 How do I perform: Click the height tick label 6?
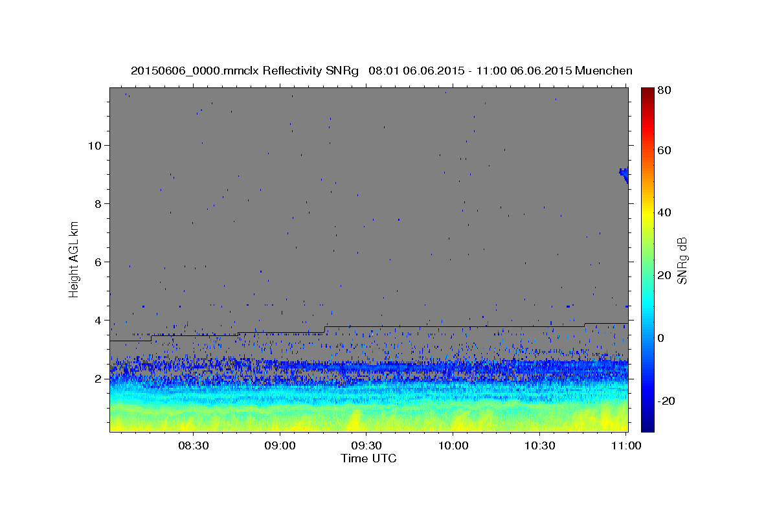coord(98,262)
